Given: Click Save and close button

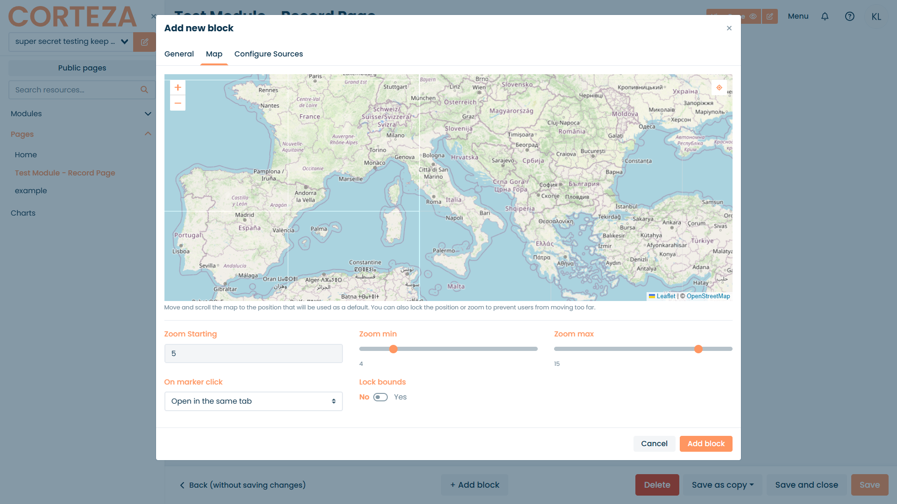Looking at the screenshot, I should click(806, 485).
